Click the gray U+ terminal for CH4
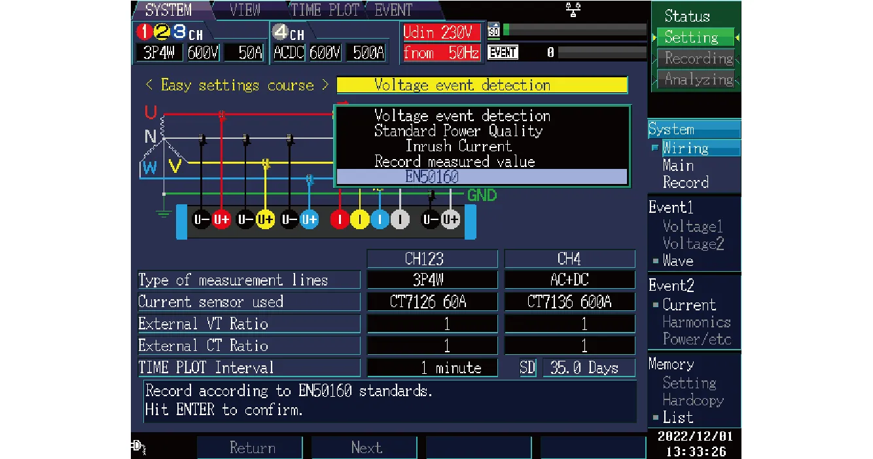The image size is (873, 459). click(450, 220)
